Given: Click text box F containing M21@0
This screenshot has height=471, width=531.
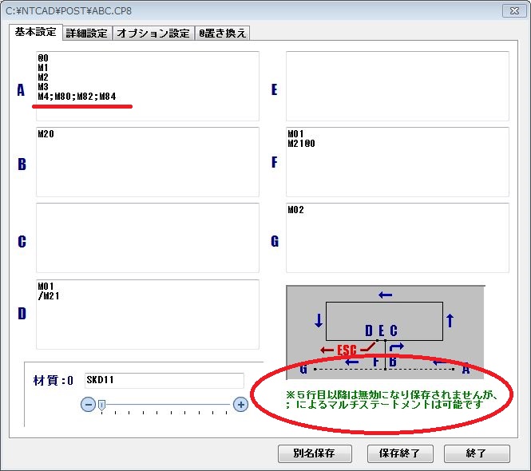Looking at the screenshot, I should 397,162.
